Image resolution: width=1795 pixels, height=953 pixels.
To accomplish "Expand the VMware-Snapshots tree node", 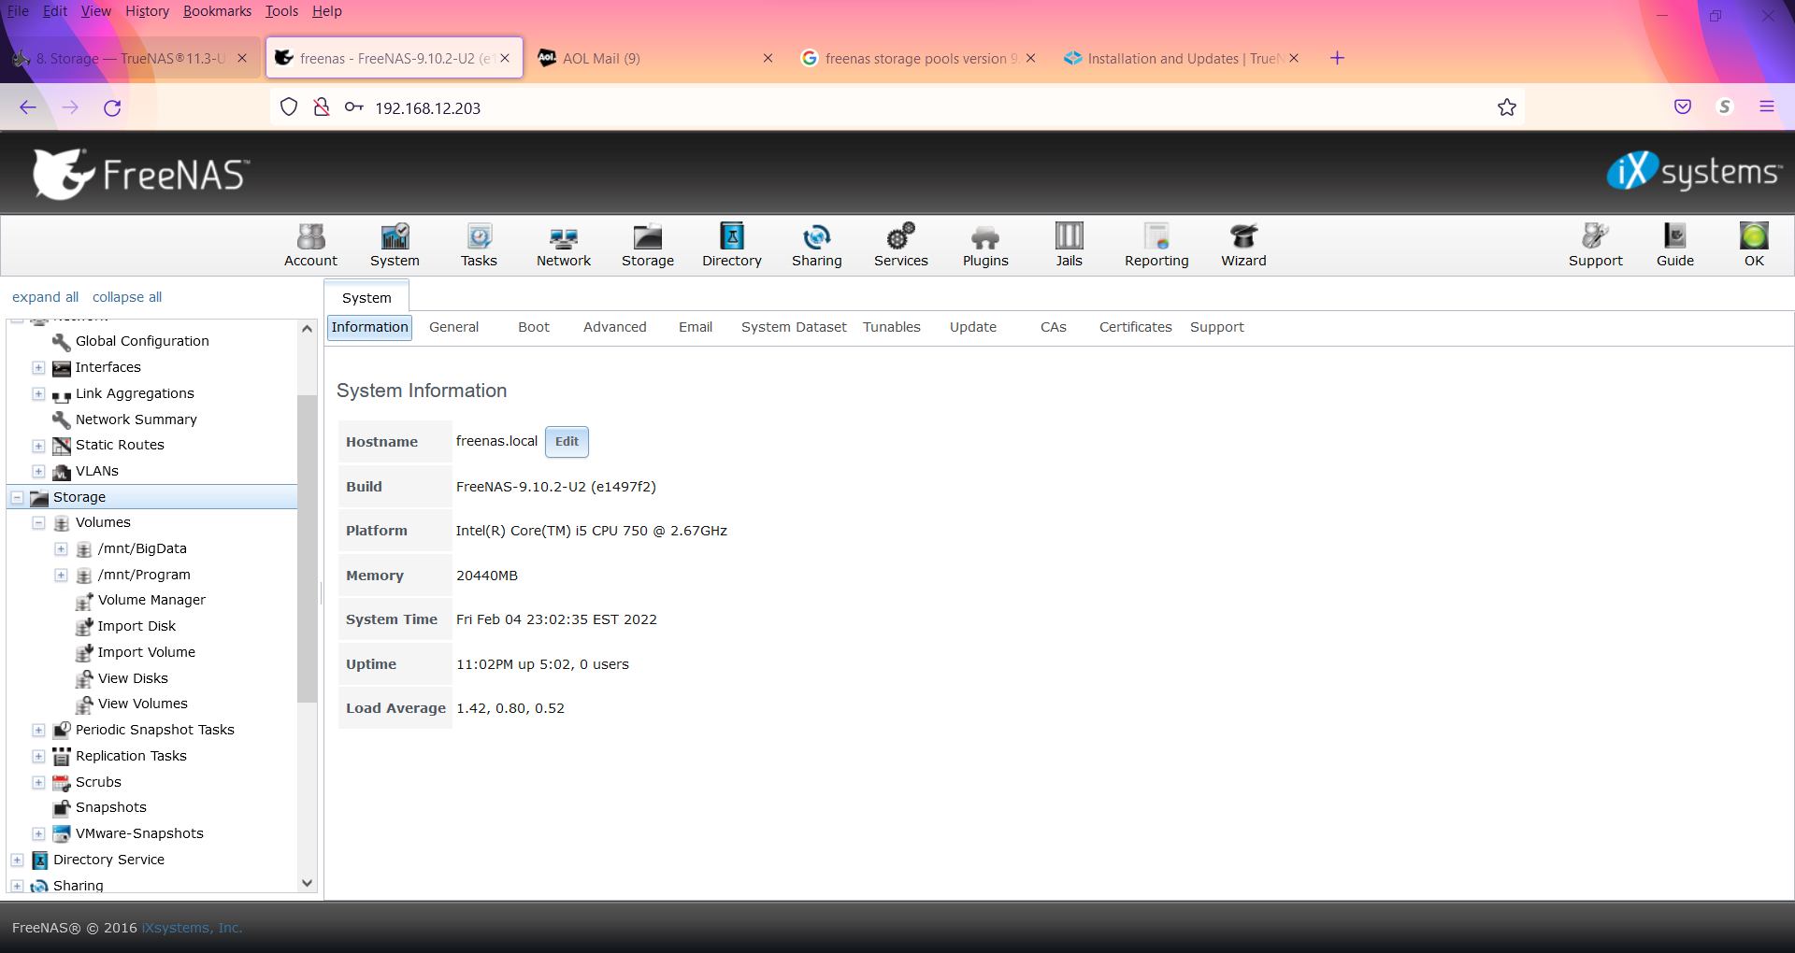I will 38,833.
